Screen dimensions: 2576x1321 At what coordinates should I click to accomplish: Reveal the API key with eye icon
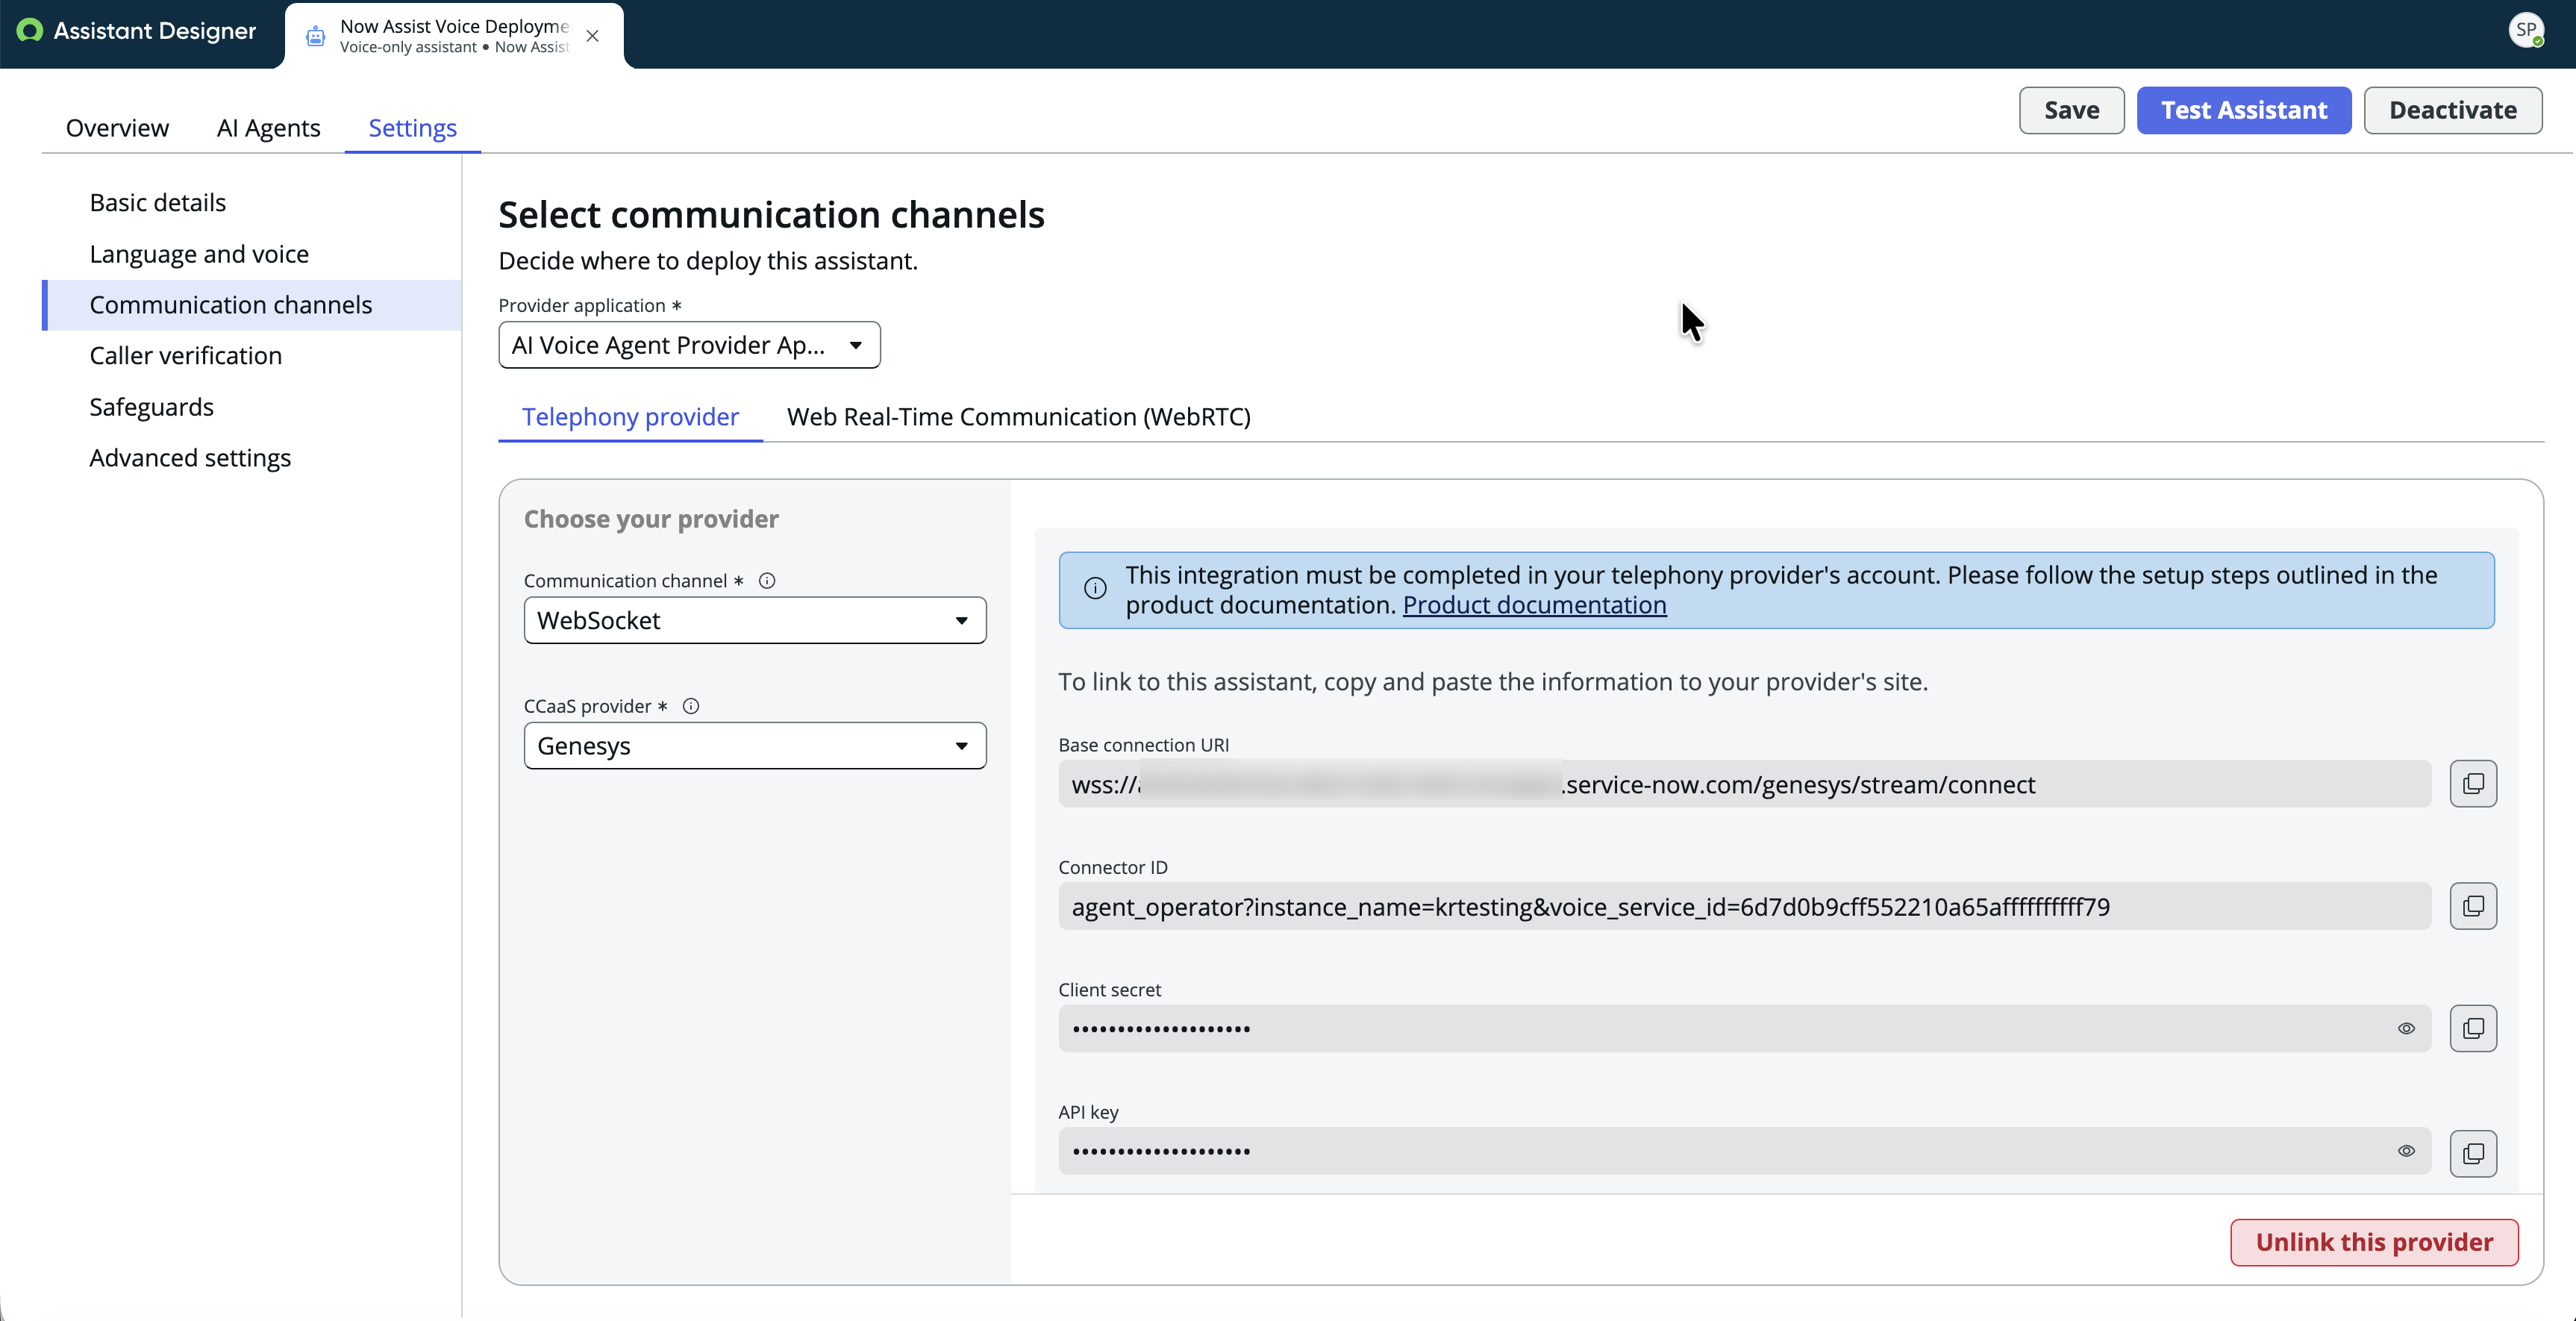point(2406,1151)
